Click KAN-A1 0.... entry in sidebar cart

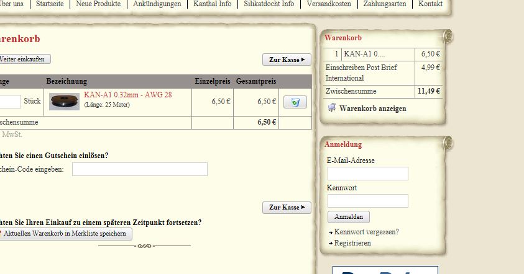(x=364, y=54)
